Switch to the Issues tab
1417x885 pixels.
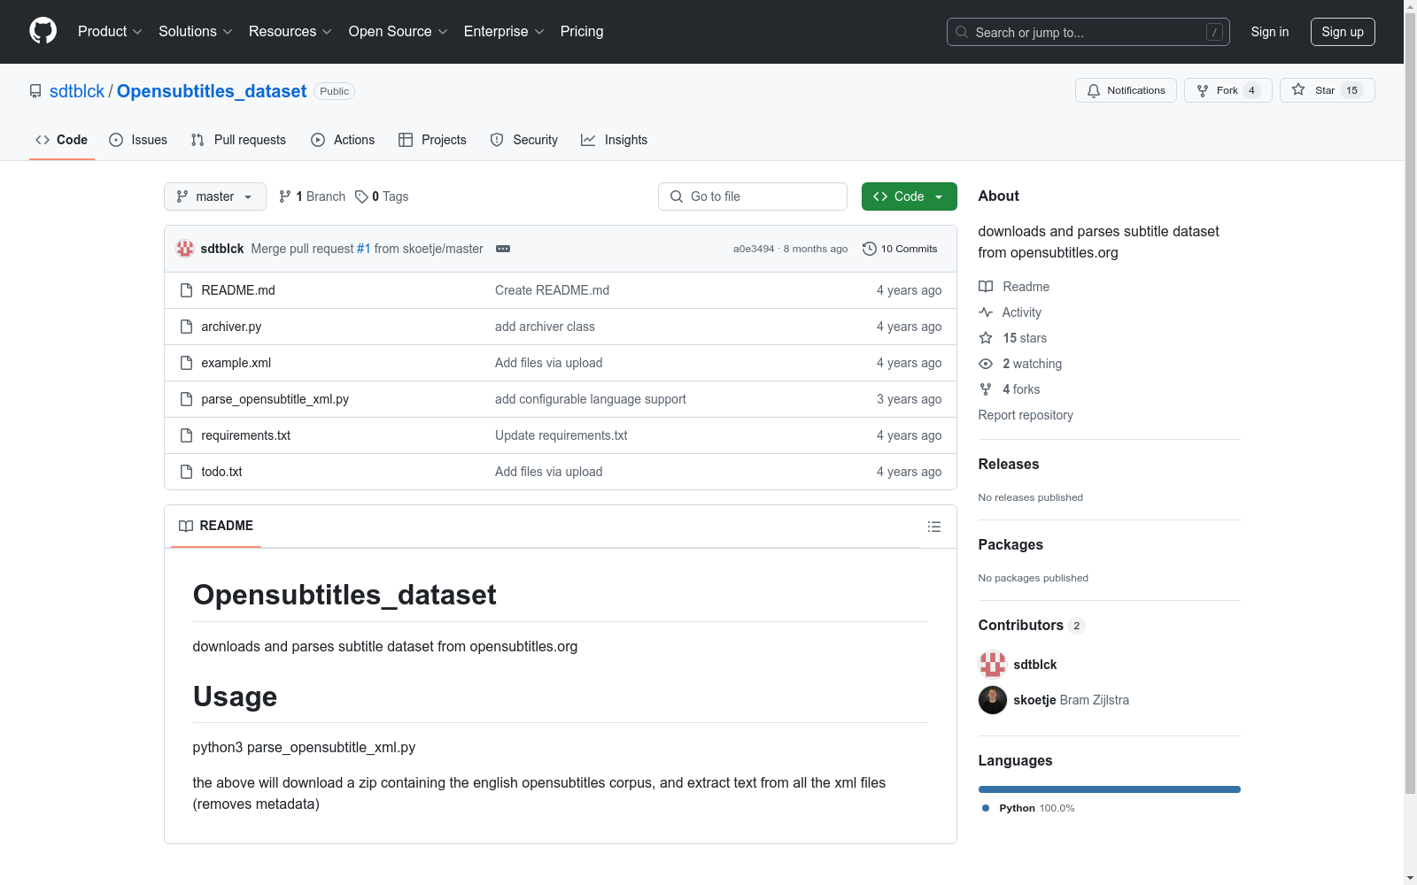point(138,140)
